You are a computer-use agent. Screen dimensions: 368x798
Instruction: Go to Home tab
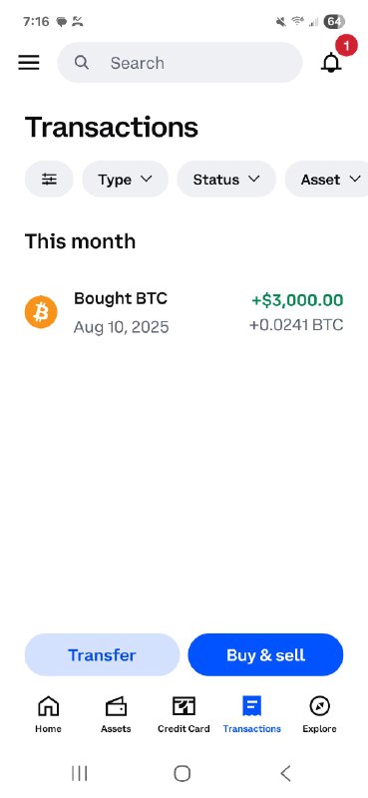pos(48,714)
